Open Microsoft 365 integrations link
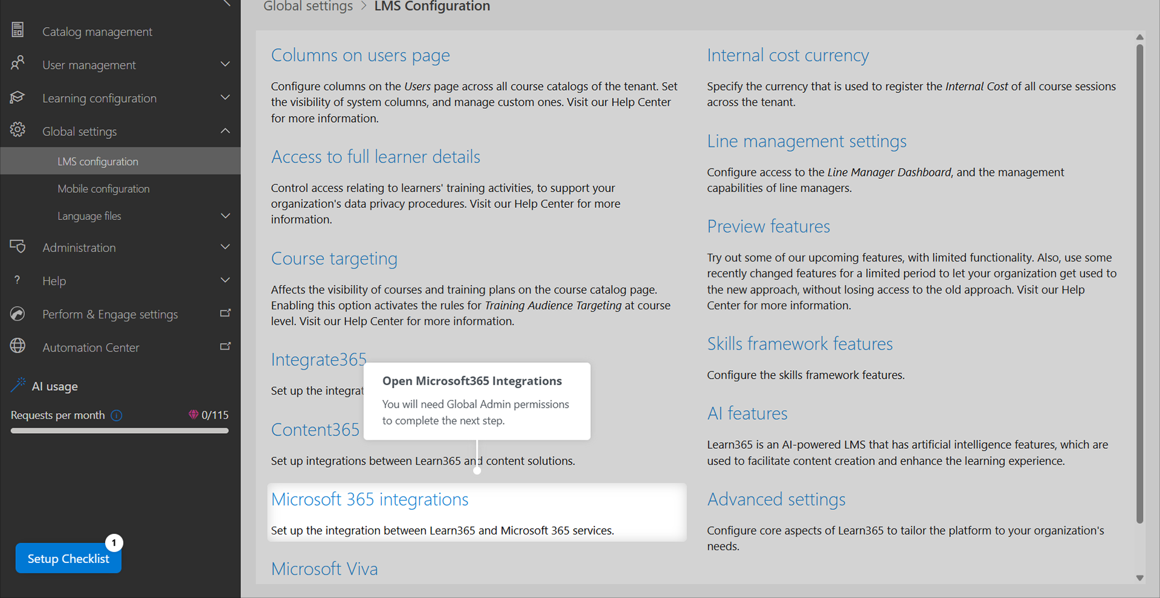 [x=370, y=500]
